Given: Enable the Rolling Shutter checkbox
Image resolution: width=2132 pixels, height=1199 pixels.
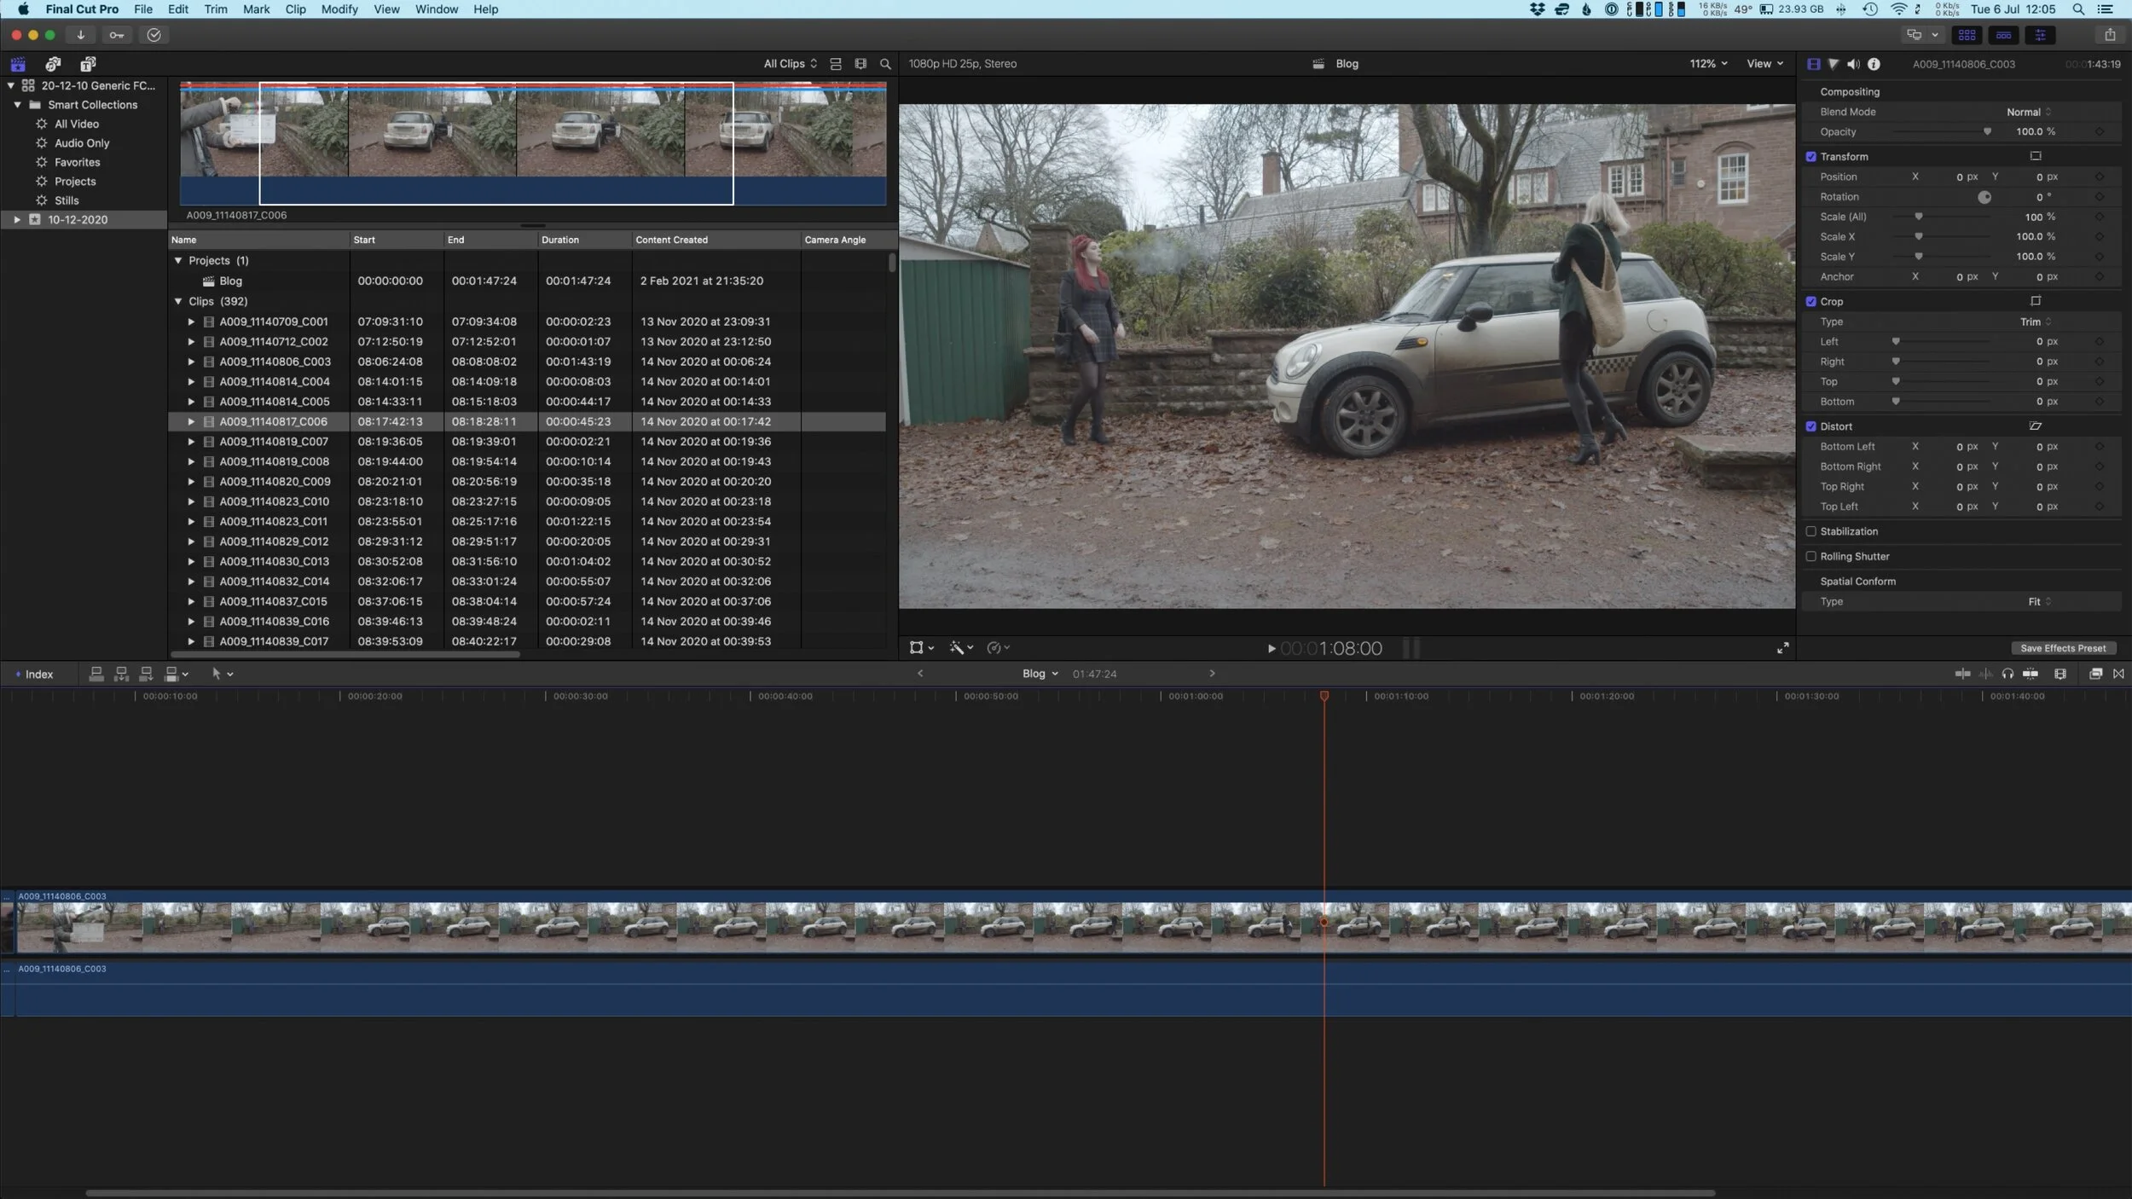Looking at the screenshot, I should [1810, 556].
